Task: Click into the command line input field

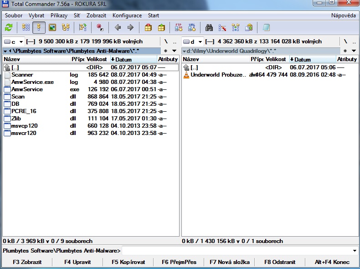Action: click(237, 250)
